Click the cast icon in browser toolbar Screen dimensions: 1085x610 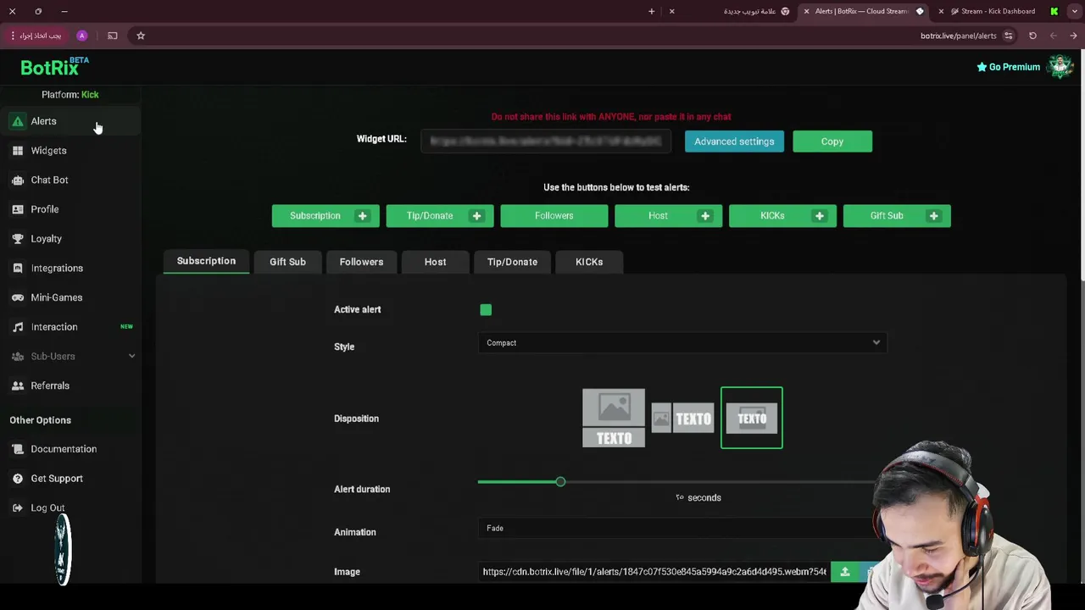(112, 36)
